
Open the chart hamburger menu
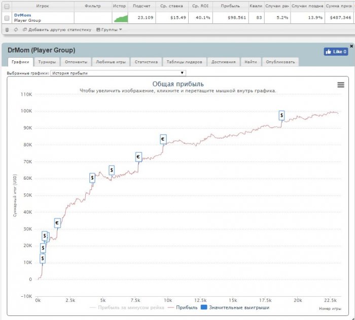[341, 85]
